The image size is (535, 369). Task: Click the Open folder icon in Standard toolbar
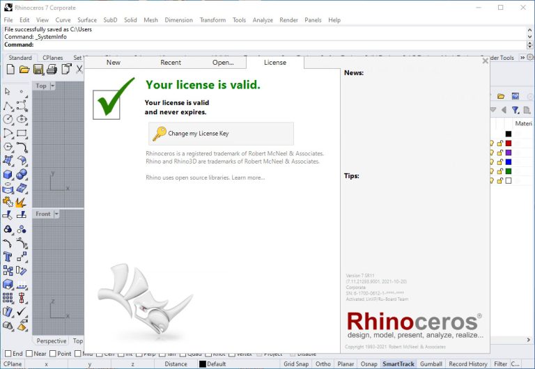tap(24, 69)
